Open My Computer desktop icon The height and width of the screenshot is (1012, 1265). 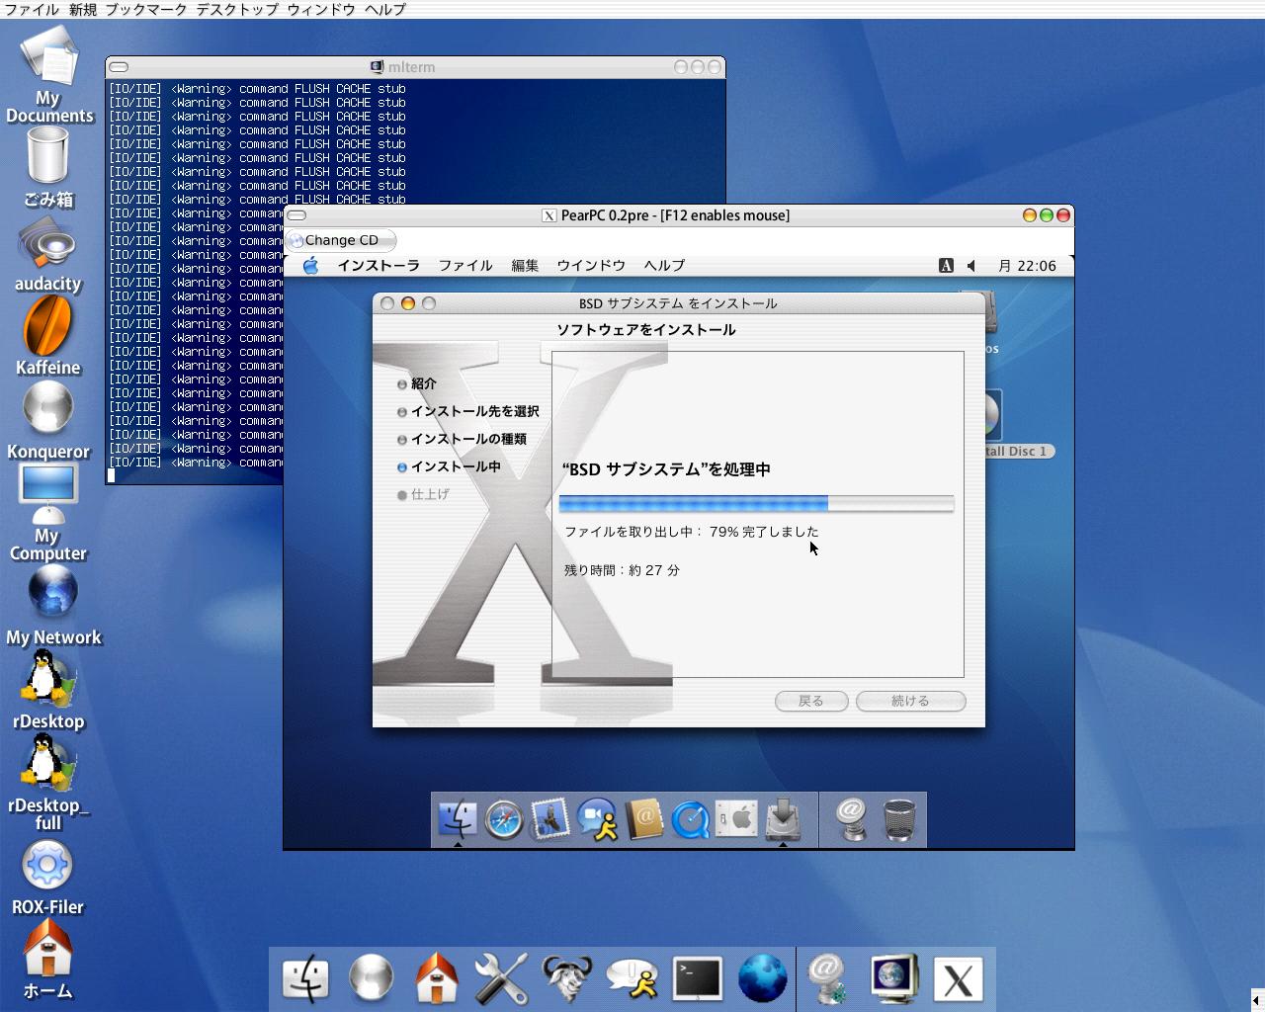[x=47, y=494]
